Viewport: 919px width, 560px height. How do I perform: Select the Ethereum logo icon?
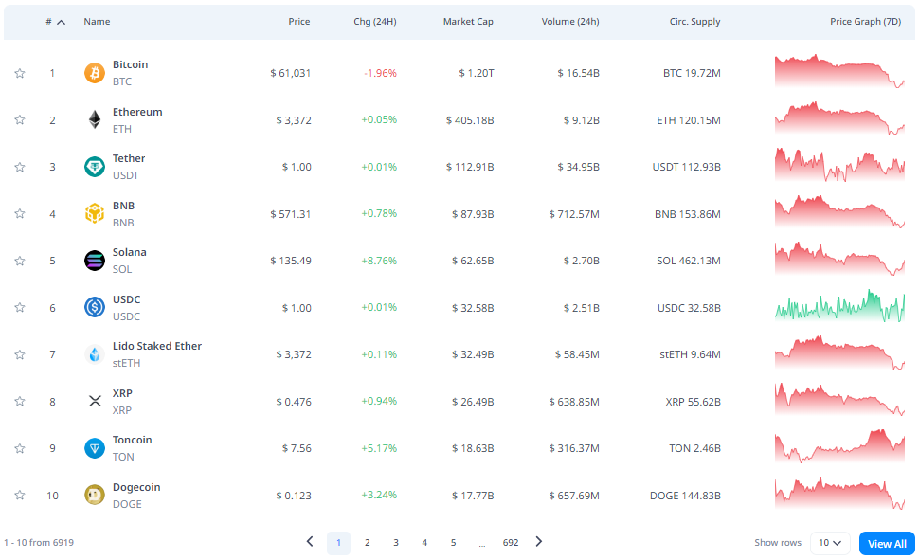tap(93, 119)
